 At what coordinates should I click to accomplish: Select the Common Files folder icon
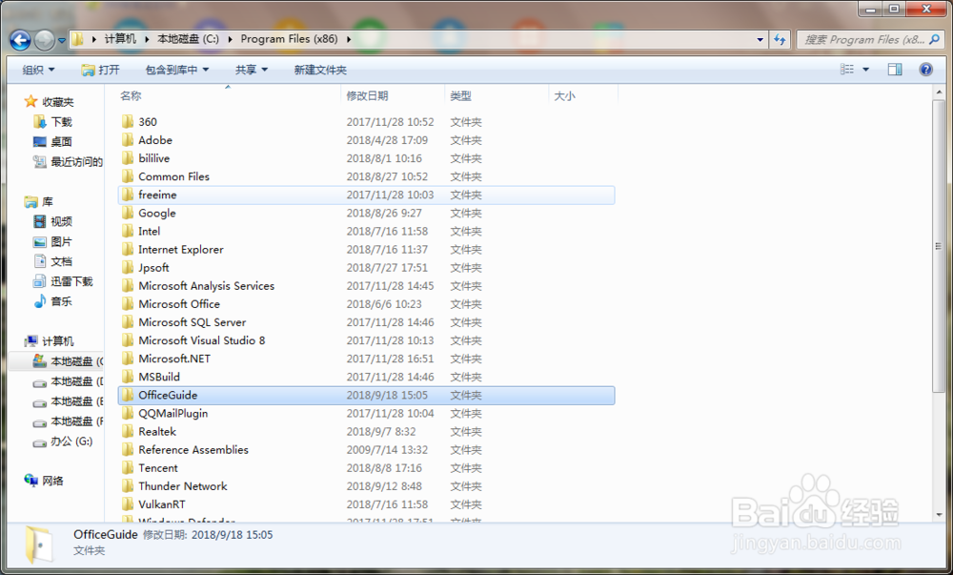(128, 176)
